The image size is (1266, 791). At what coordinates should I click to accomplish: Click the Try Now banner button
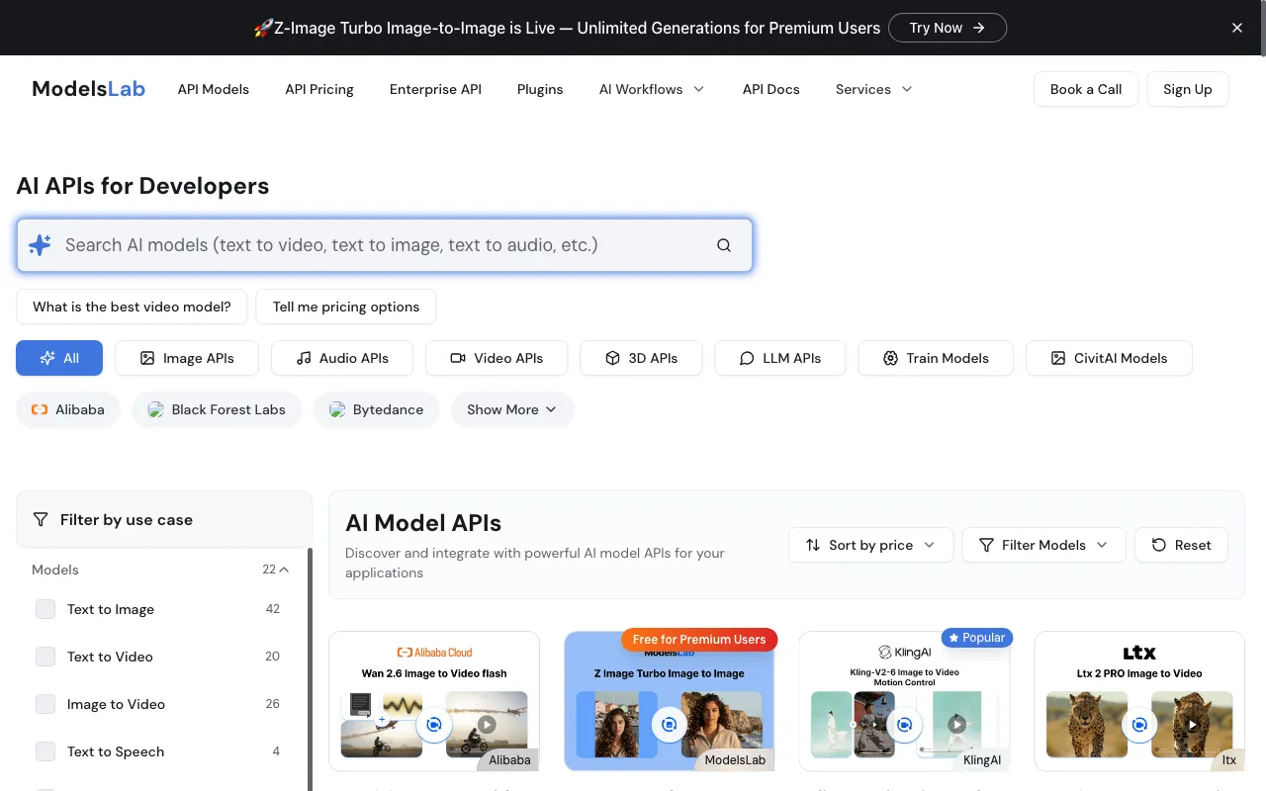pyautogui.click(x=948, y=28)
